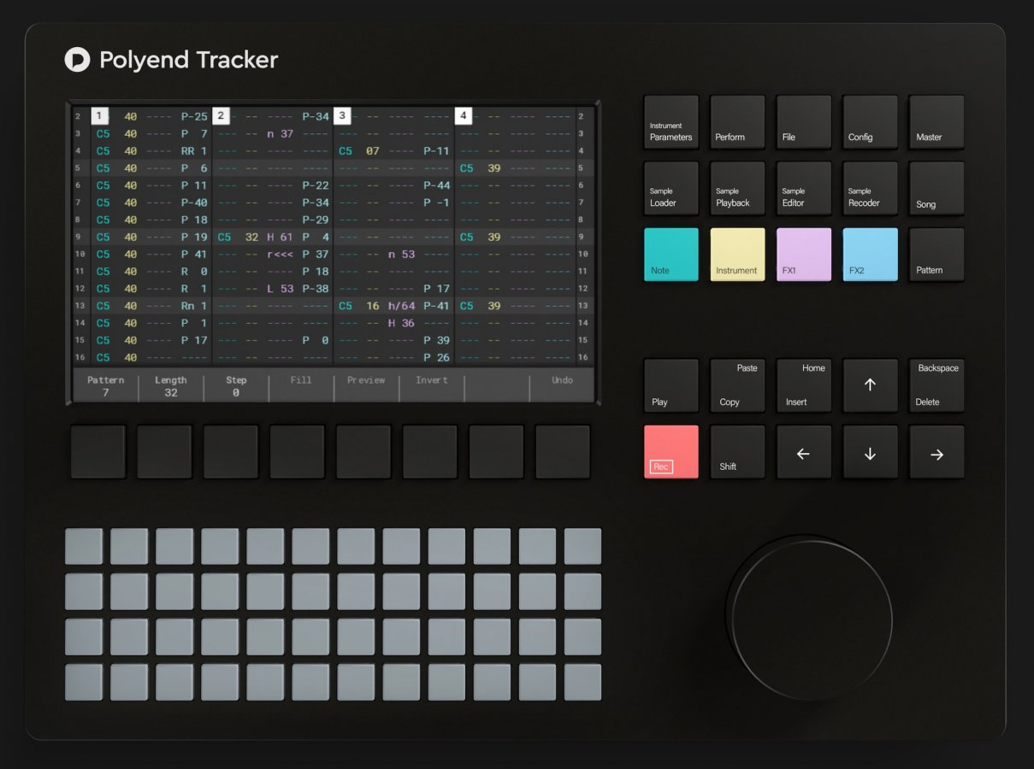Switch to the Pattern view
Screen dimensions: 1034x769
[936, 254]
